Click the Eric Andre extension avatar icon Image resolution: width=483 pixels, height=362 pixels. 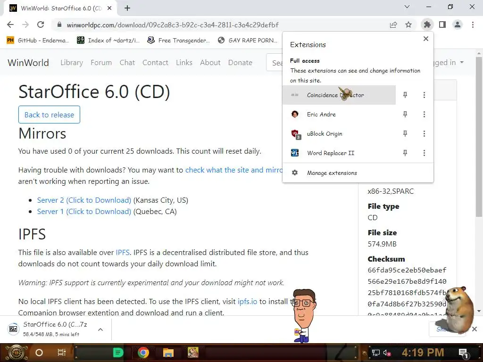(295, 114)
